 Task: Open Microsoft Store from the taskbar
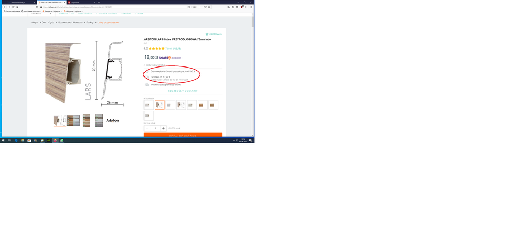point(29,140)
